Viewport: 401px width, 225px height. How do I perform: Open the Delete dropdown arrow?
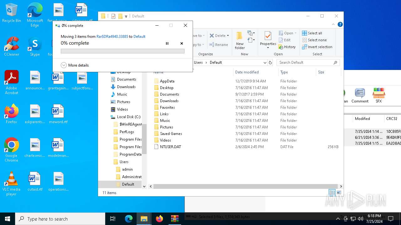tap(228, 36)
